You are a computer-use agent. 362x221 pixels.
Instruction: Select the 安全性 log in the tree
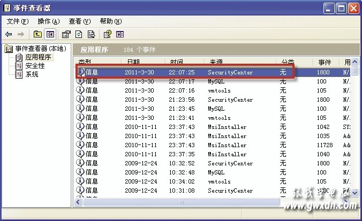click(35, 66)
